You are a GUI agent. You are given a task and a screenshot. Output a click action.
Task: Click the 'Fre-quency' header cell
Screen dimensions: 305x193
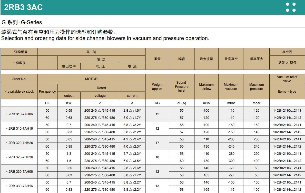(47, 91)
